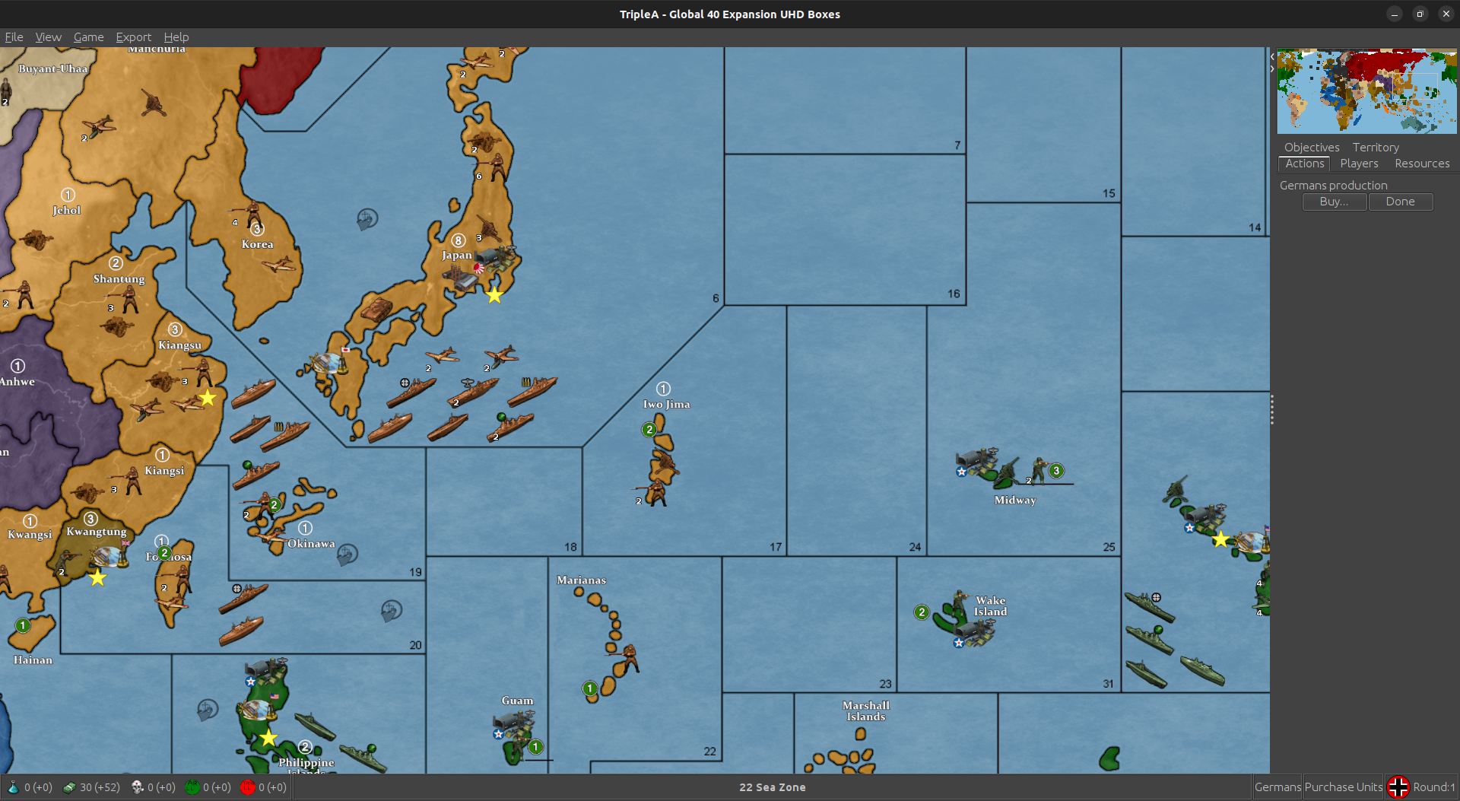Click the Wake Island territory label
This screenshot has height=801, width=1460.
(x=990, y=606)
